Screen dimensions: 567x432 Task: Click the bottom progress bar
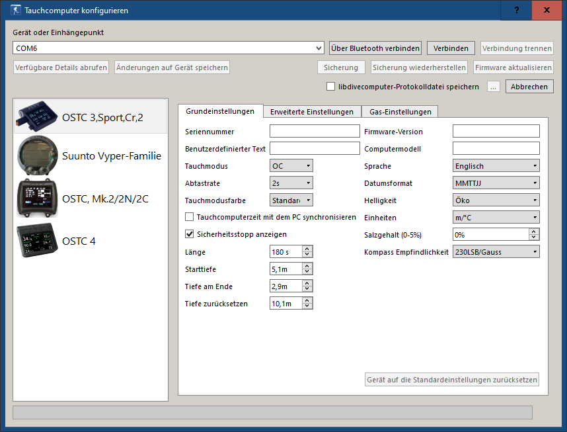pyautogui.click(x=272, y=412)
